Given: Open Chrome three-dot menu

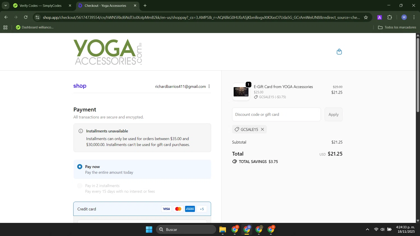Looking at the screenshot, I should tap(414, 17).
